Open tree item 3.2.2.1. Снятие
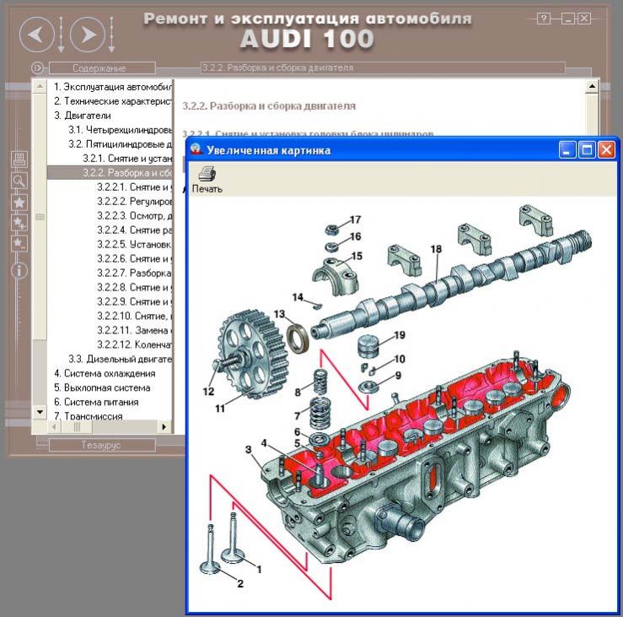Viewport: 623px width, 617px height. pos(134,187)
